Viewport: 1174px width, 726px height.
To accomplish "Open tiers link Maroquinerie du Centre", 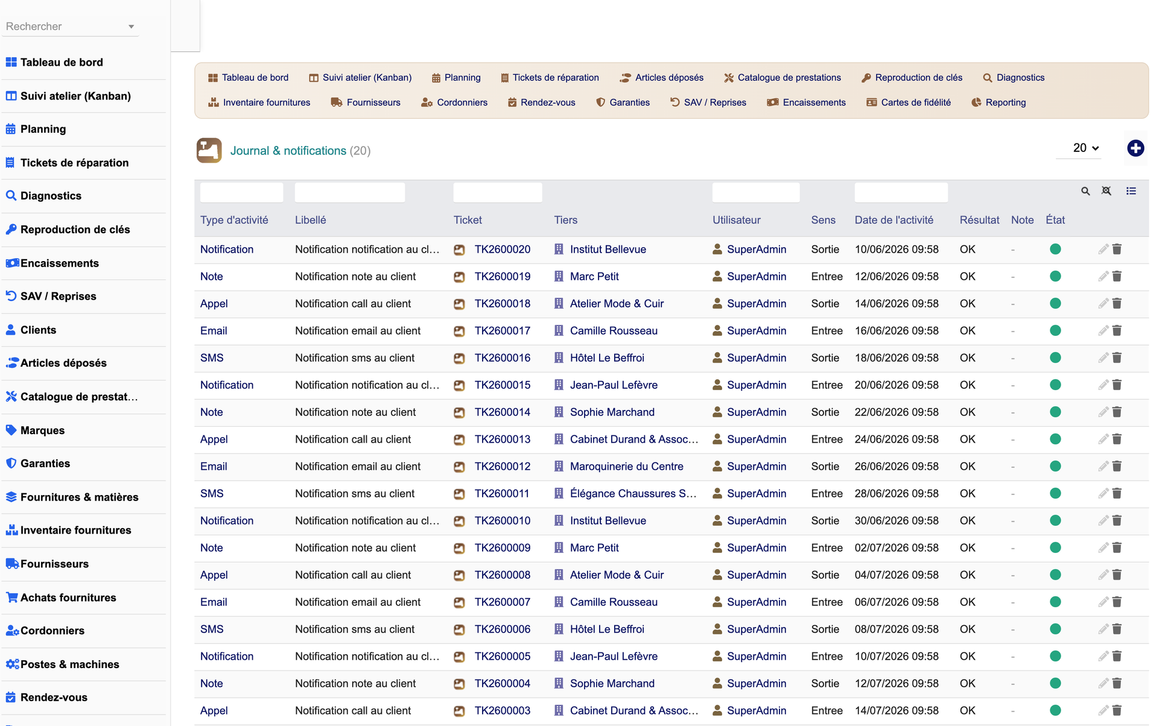I will point(627,466).
